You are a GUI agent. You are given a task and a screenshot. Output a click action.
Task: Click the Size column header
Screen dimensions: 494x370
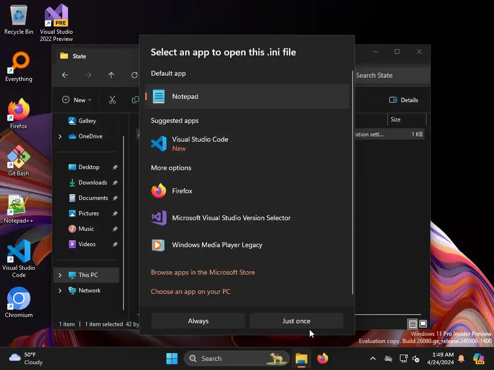point(406,119)
